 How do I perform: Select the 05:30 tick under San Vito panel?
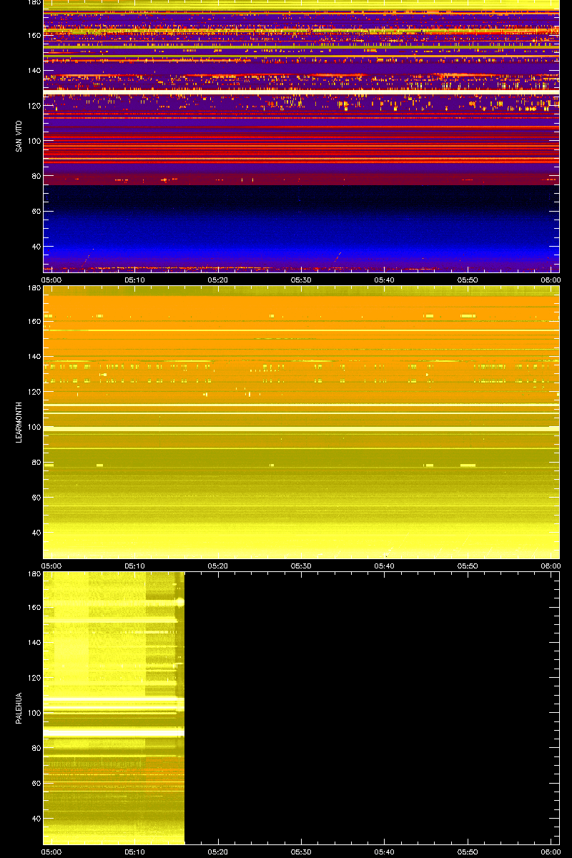click(x=301, y=280)
